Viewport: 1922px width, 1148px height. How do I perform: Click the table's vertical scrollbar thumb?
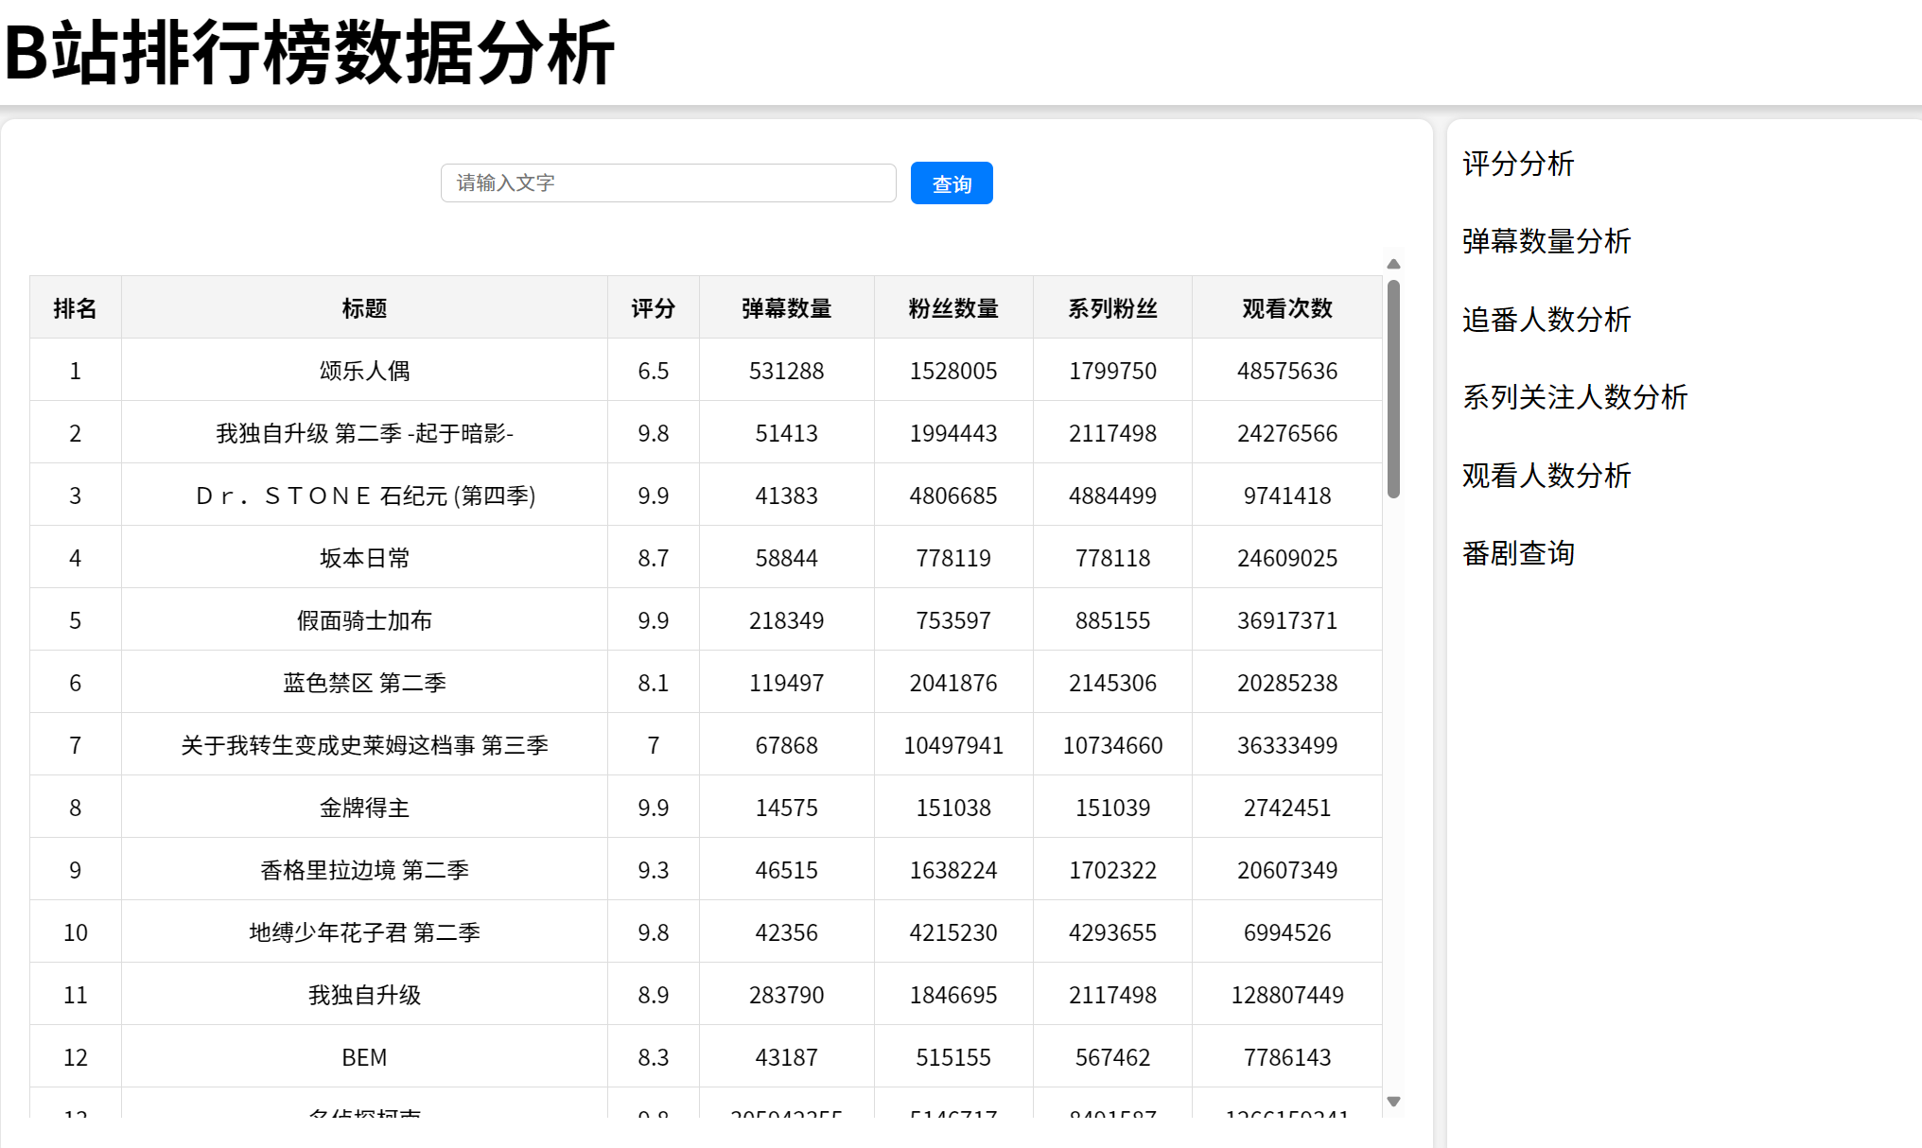coord(1393,388)
